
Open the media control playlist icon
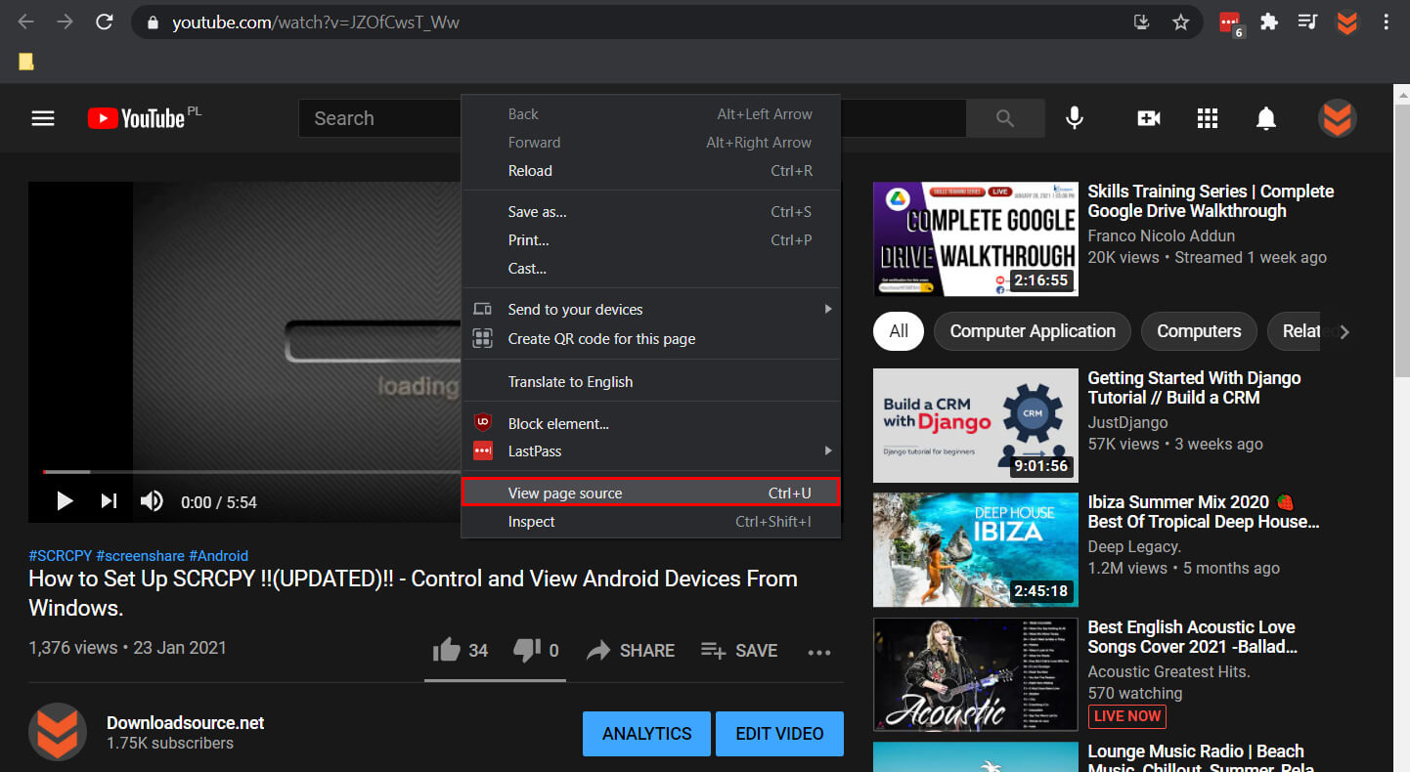[1307, 21]
